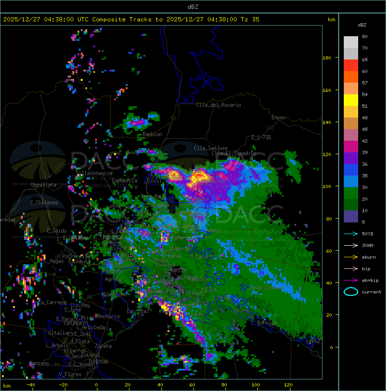Click the 'Carrizal' map label
Screen dimensions: 386x391
[138, 311]
